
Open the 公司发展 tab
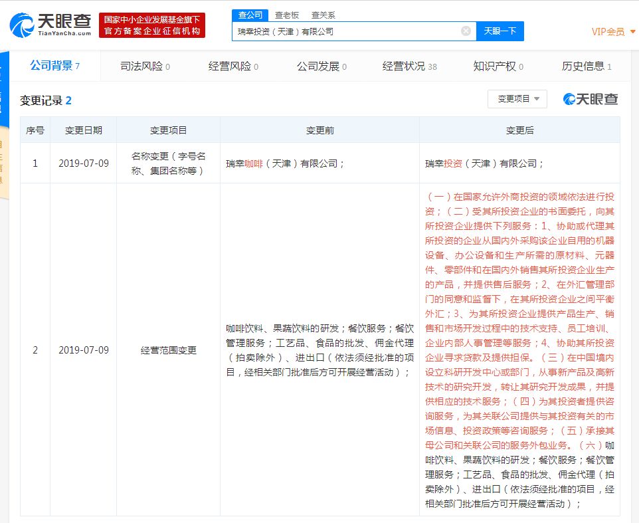click(x=321, y=66)
